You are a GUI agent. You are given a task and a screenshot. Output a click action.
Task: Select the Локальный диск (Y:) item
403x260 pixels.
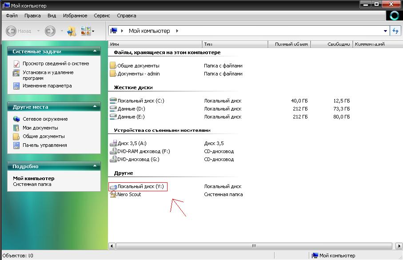pos(138,187)
